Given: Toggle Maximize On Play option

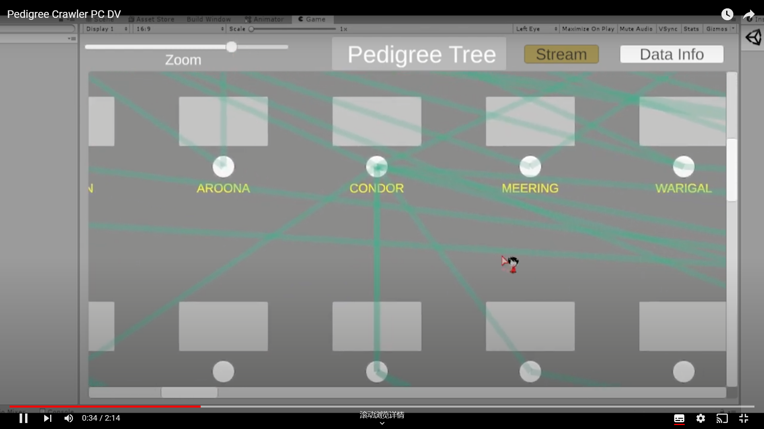Looking at the screenshot, I should point(588,29).
